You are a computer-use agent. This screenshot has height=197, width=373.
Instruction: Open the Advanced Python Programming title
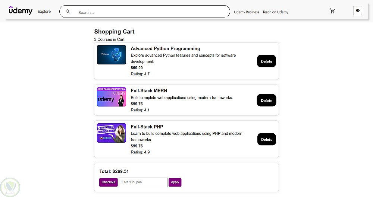coord(165,48)
